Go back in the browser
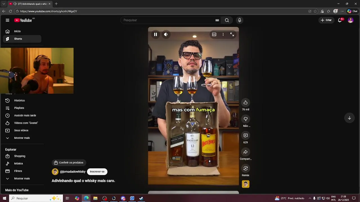This screenshot has height=202, width=360. pos(4,11)
